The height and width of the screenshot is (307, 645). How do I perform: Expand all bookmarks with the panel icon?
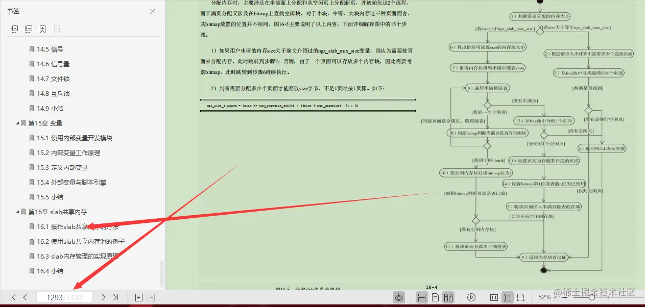click(x=14, y=29)
